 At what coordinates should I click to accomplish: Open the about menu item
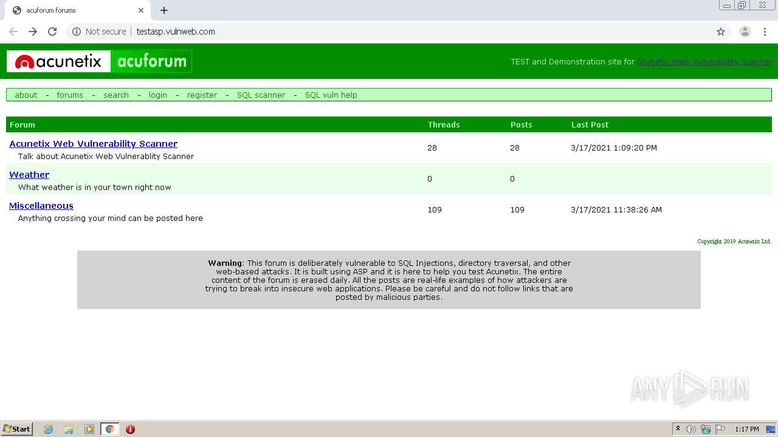pyautogui.click(x=26, y=95)
